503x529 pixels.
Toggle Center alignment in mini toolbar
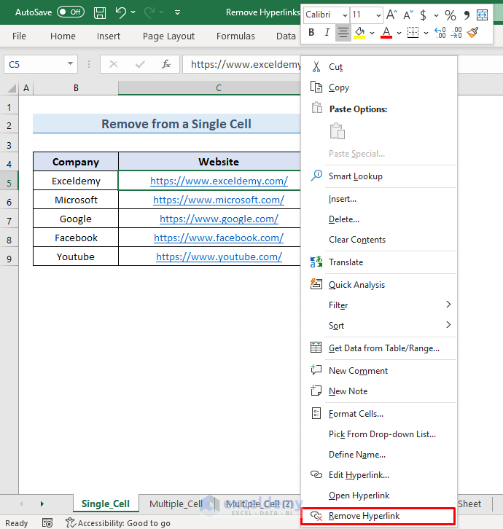(x=343, y=32)
